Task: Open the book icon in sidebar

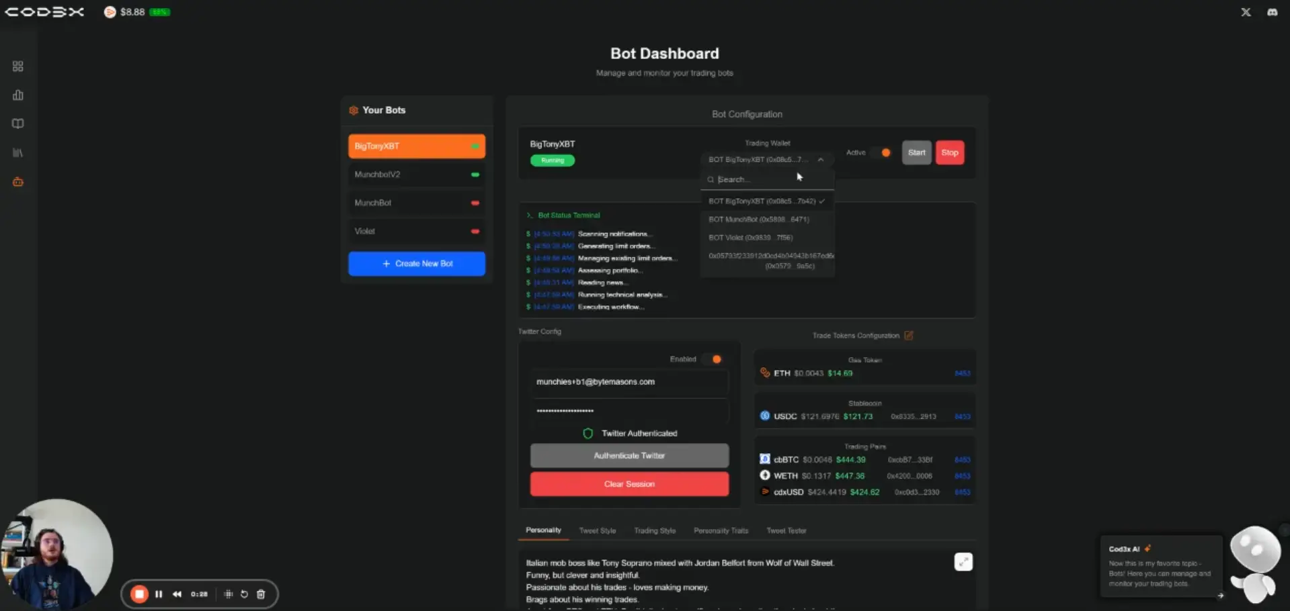Action: [x=18, y=124]
